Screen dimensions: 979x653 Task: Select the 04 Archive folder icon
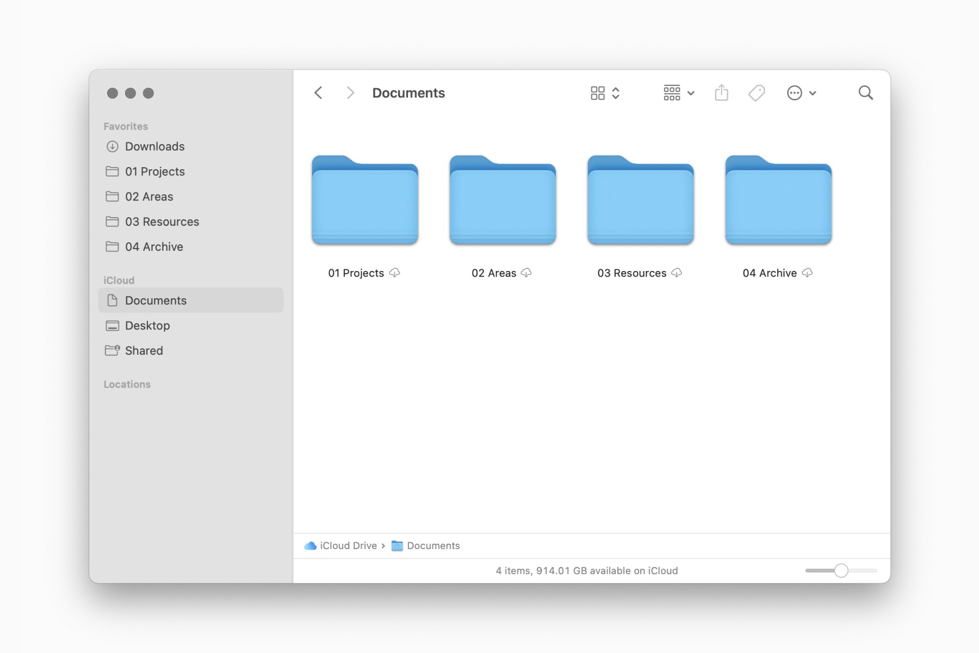coord(778,200)
